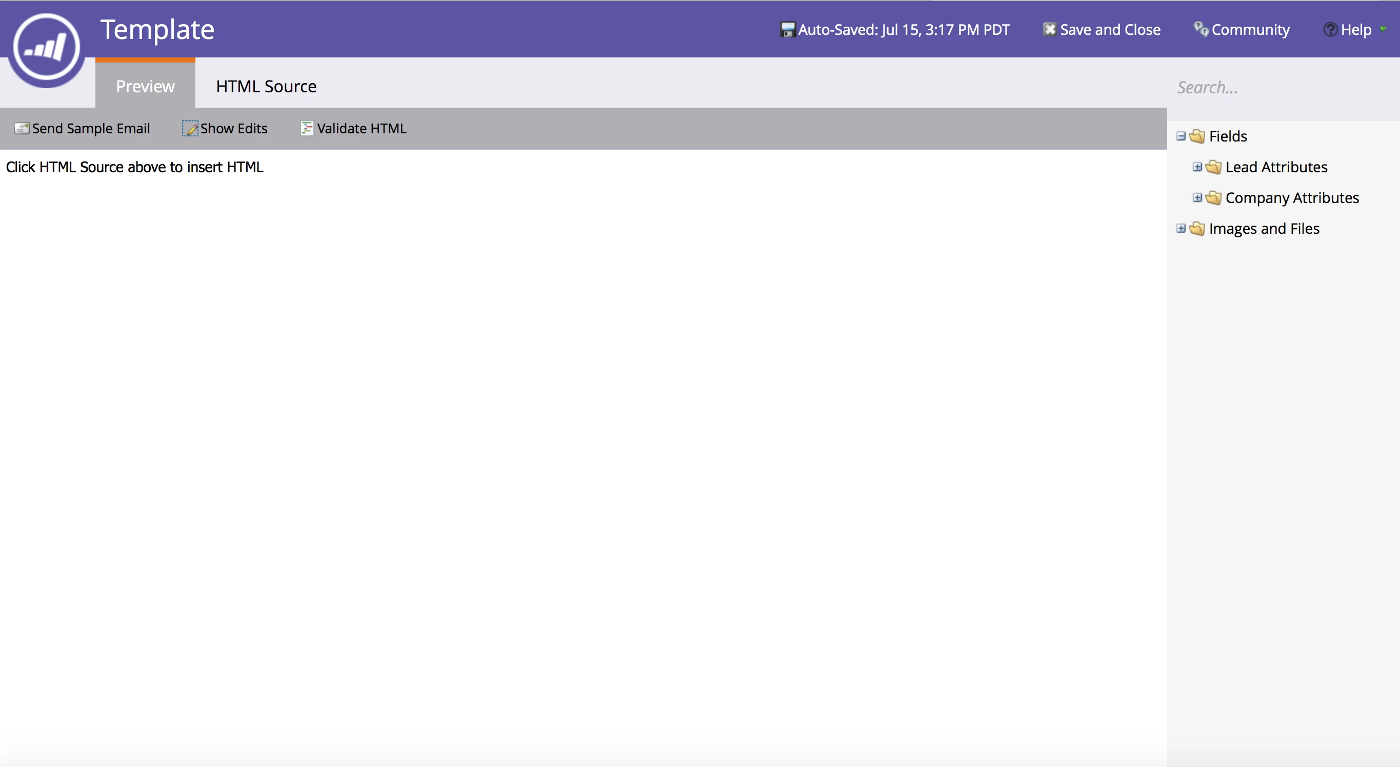Click the Auto-Saved floppy disk icon
This screenshot has width=1400, height=767.
point(788,29)
